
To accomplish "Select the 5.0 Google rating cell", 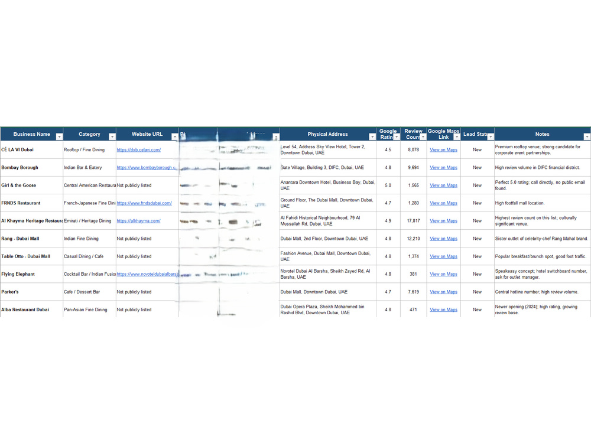I will click(388, 185).
